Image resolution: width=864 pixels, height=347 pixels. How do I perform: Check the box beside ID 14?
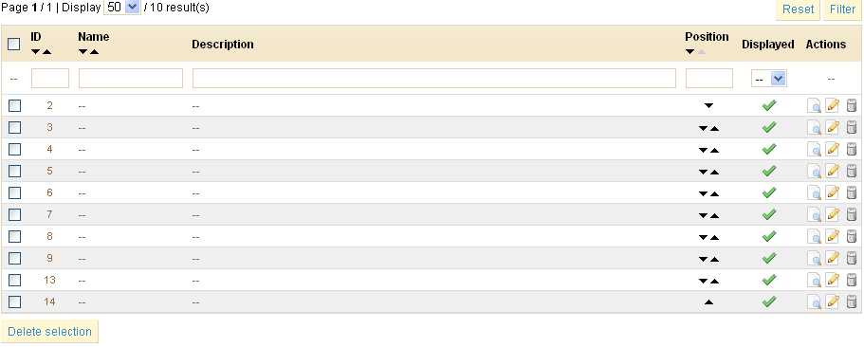tap(15, 301)
